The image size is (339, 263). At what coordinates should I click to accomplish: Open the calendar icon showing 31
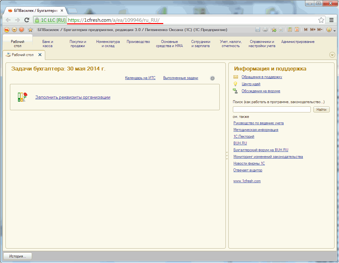click(x=297, y=29)
